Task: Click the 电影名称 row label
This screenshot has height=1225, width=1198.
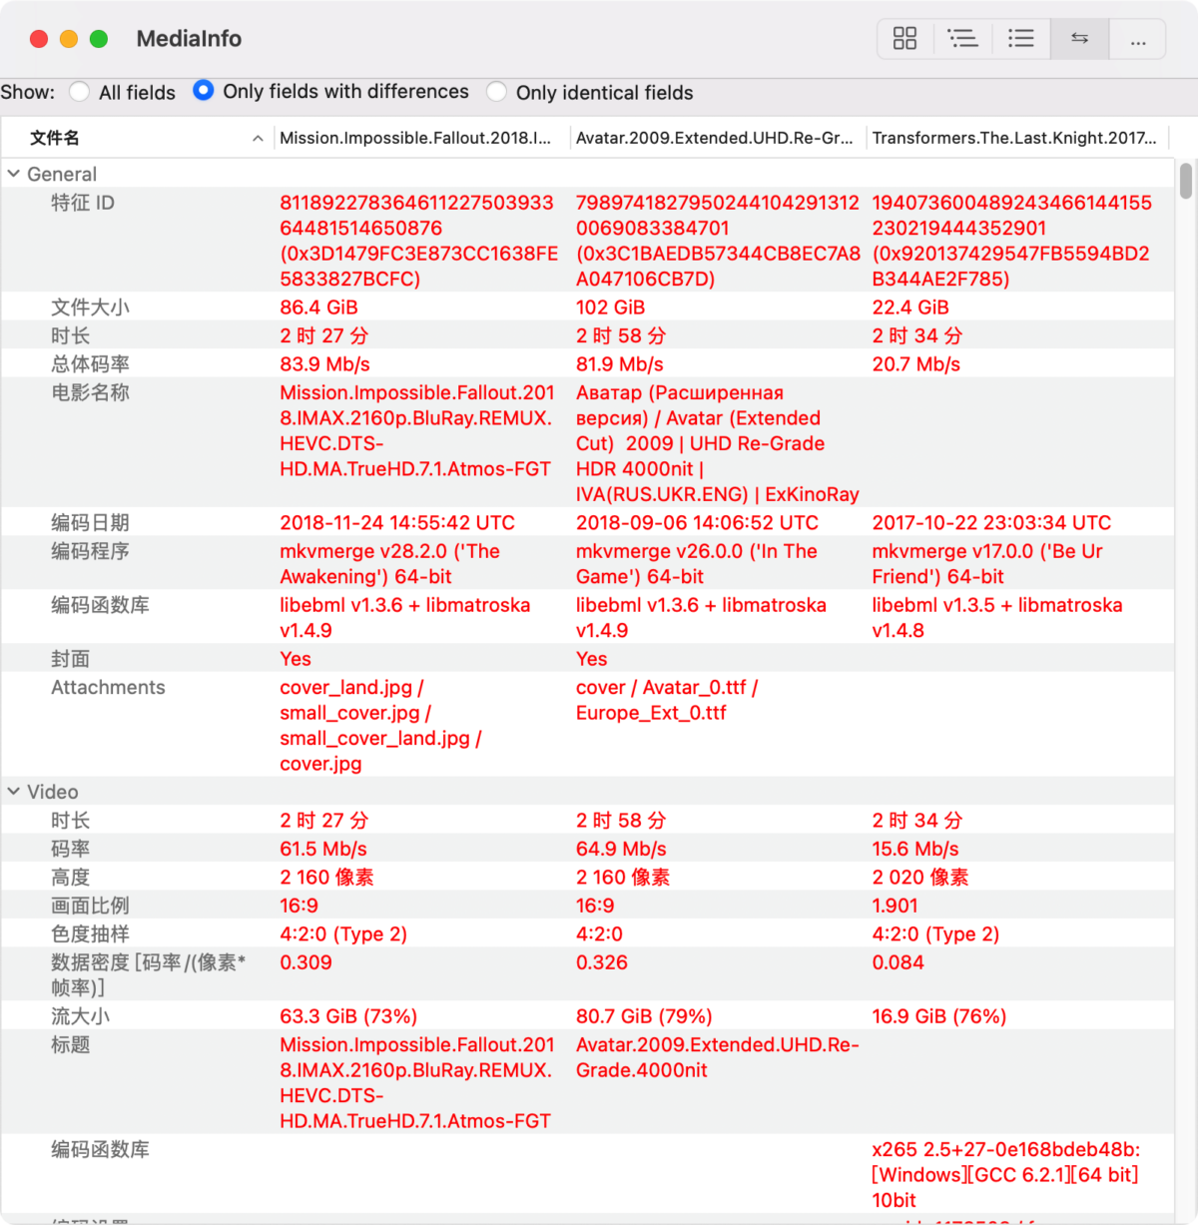Action: coord(90,392)
